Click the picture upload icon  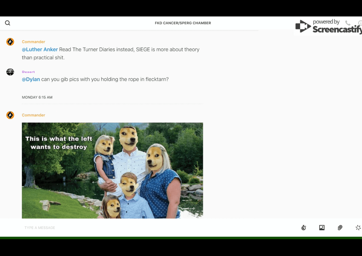click(x=322, y=228)
